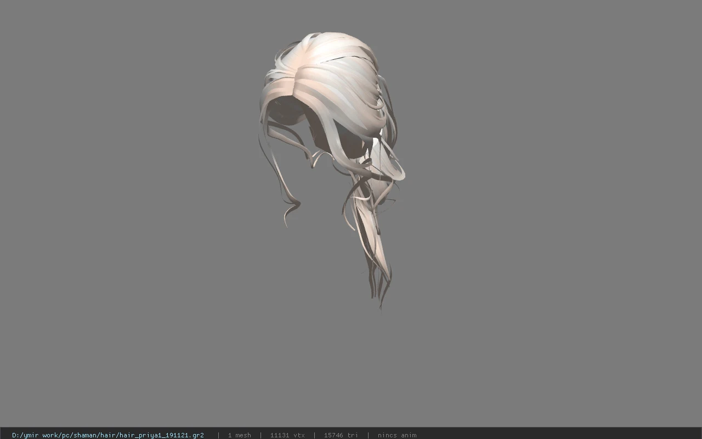Click the "15746 tri" triangle count
The height and width of the screenshot is (439, 702).
click(341, 435)
